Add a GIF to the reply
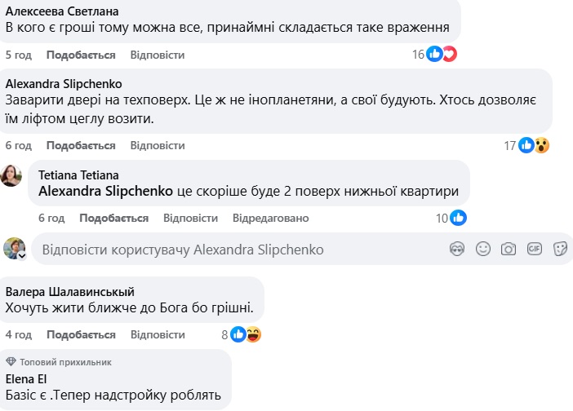This screenshot has width=573, height=411. [x=534, y=249]
